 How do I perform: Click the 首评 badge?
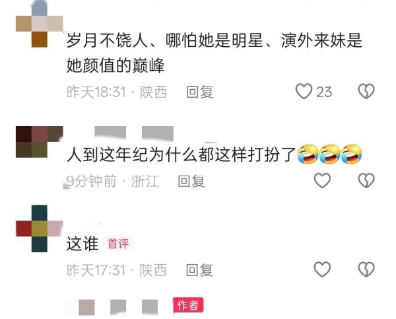click(118, 244)
